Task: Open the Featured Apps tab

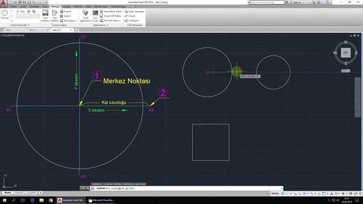Action: 119,6
